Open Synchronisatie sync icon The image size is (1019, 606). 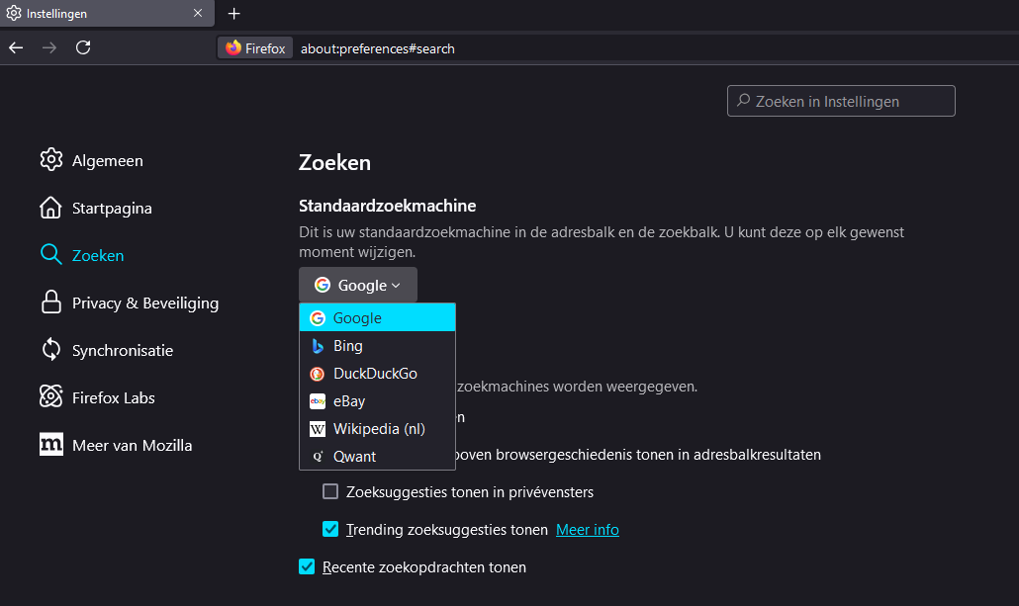[x=50, y=350]
